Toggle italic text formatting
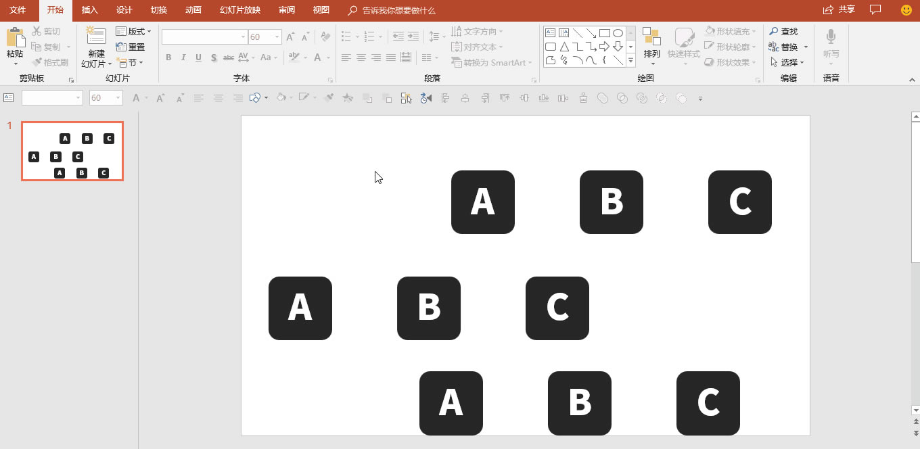920x449 pixels. [x=183, y=58]
